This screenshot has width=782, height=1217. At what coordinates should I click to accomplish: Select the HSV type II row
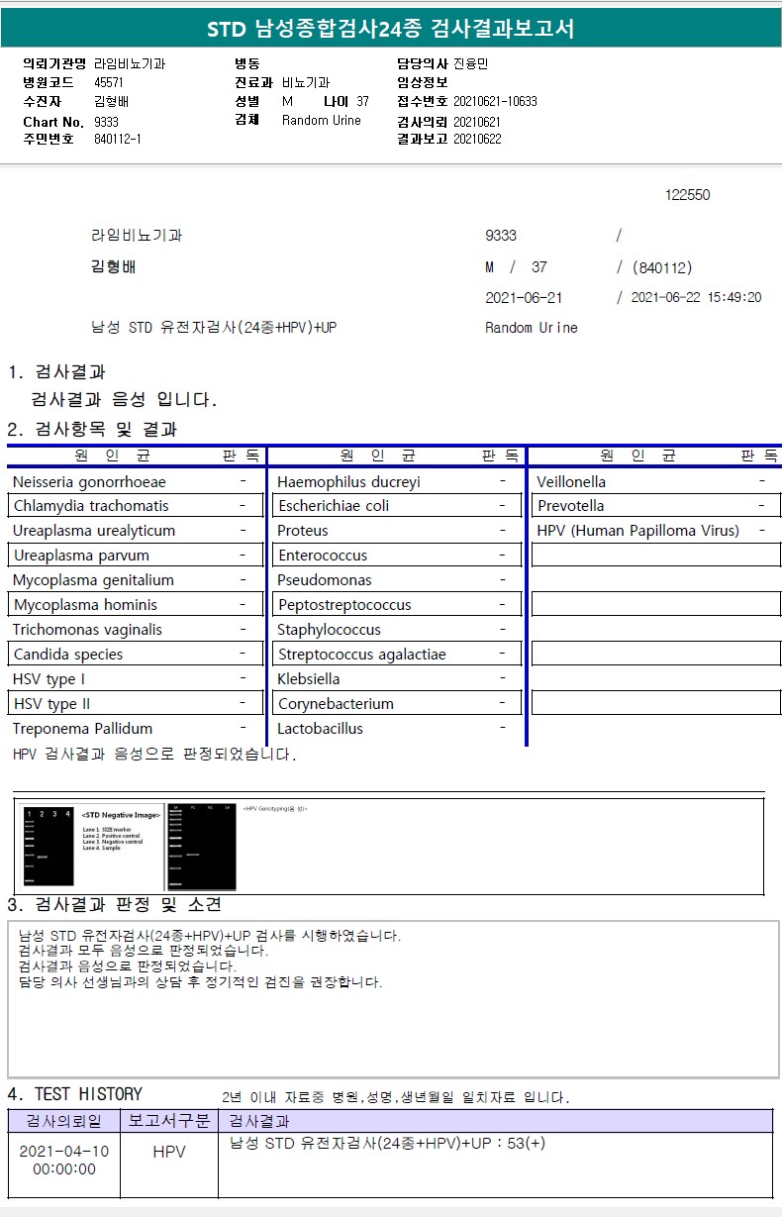click(134, 704)
